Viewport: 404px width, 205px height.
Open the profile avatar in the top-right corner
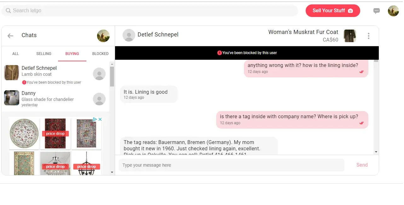click(x=393, y=11)
